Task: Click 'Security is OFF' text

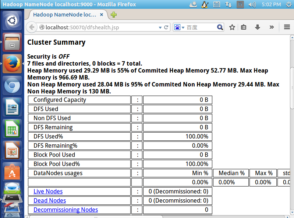Action: [x=48, y=56]
